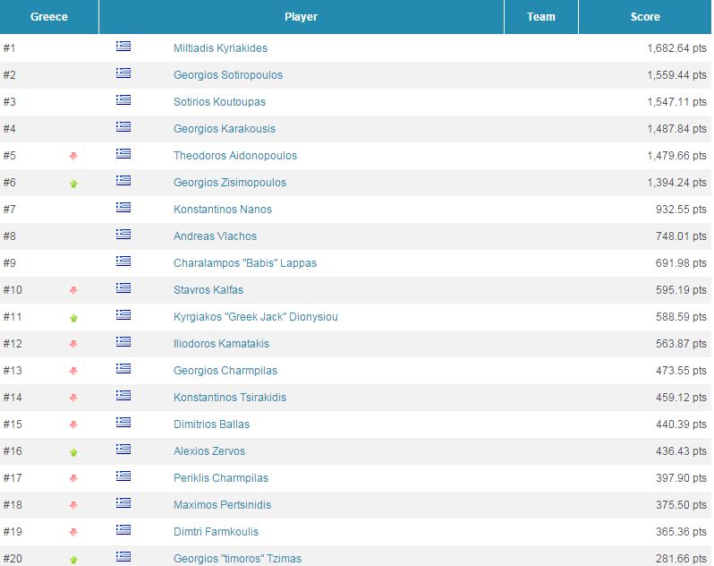Go to Maximos Pertsinidis page
Image resolution: width=714 pixels, height=566 pixels.
click(222, 505)
